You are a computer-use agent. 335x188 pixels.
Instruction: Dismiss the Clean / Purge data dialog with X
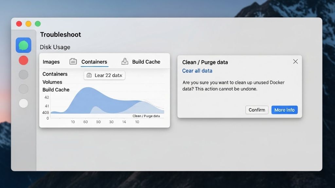295,61
